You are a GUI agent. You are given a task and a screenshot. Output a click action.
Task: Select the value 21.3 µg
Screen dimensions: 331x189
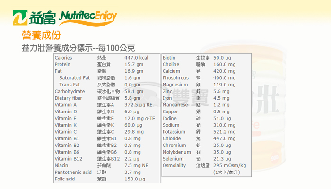pyautogui.click(x=222, y=159)
